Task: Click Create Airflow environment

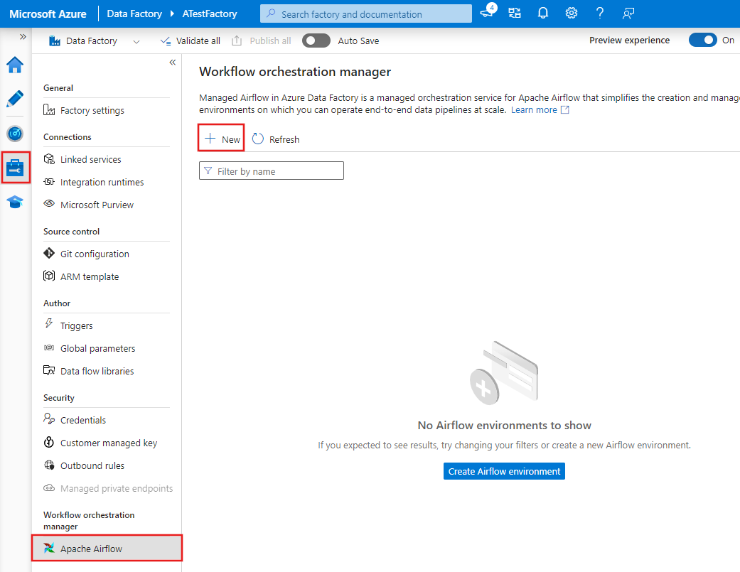Action: pyautogui.click(x=504, y=471)
